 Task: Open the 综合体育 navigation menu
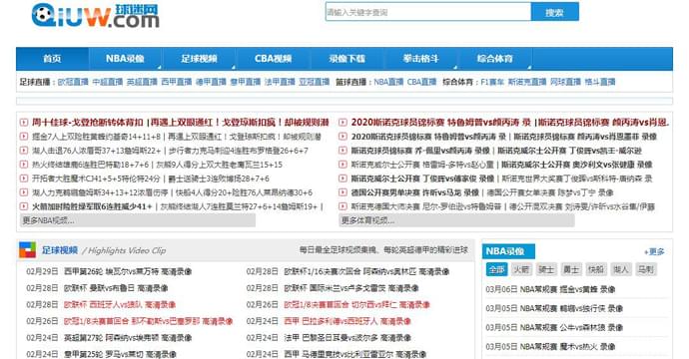point(494,59)
